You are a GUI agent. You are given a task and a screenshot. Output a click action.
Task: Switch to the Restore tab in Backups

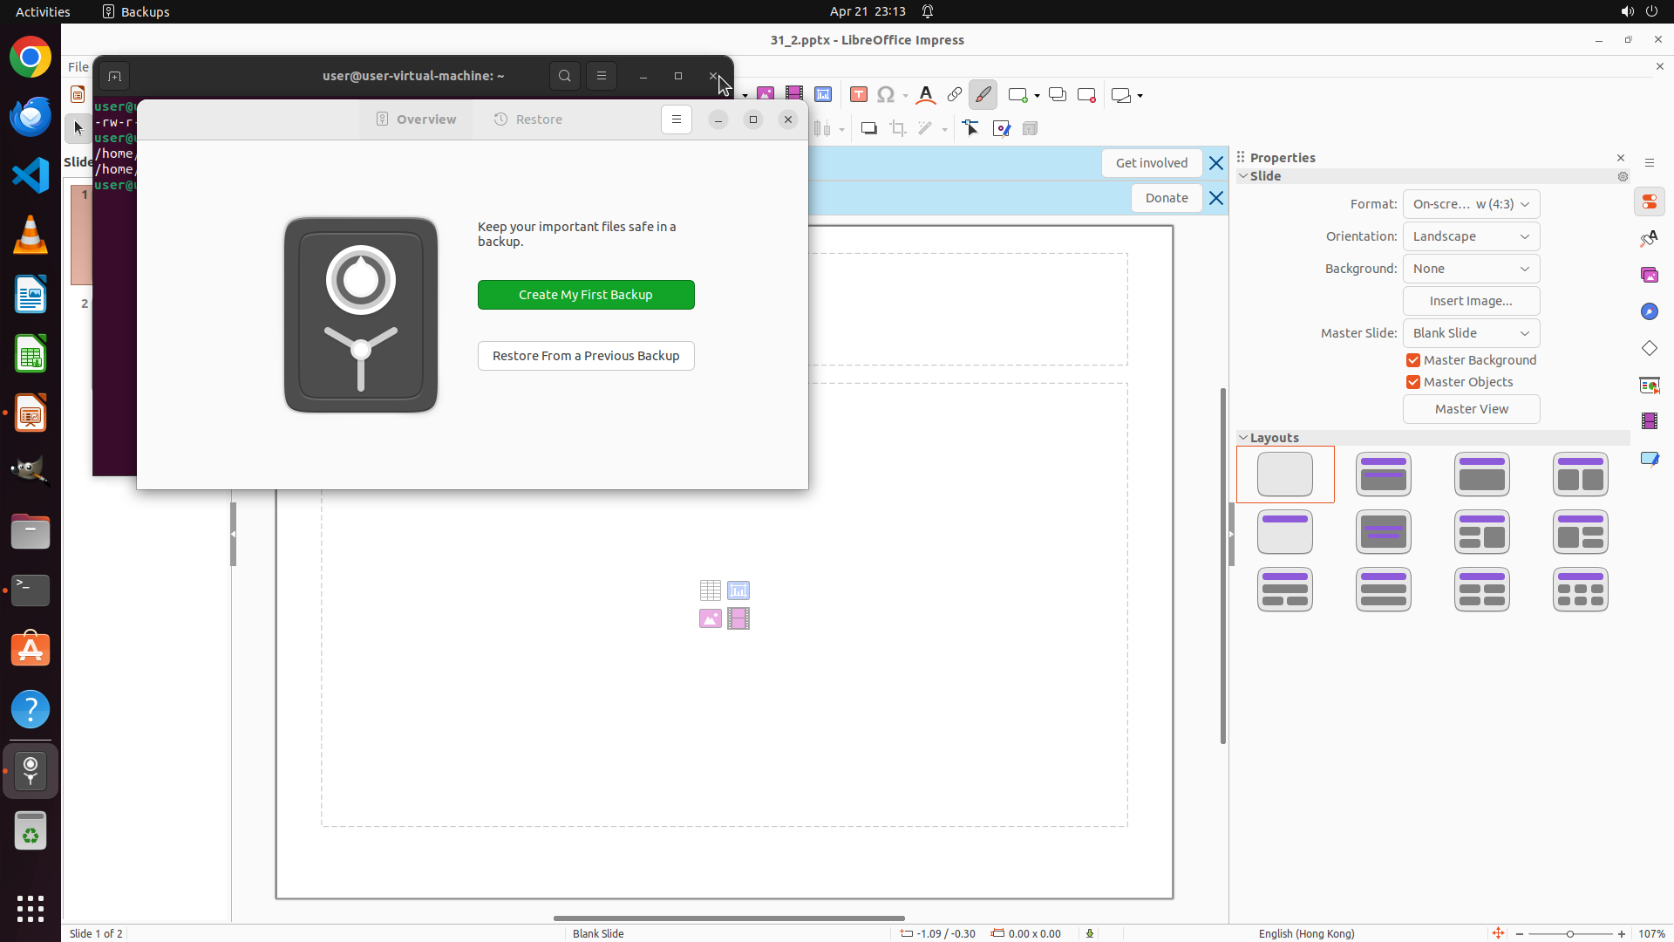(x=528, y=119)
